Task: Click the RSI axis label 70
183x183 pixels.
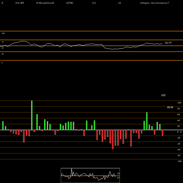Action: click(x=3, y=42)
